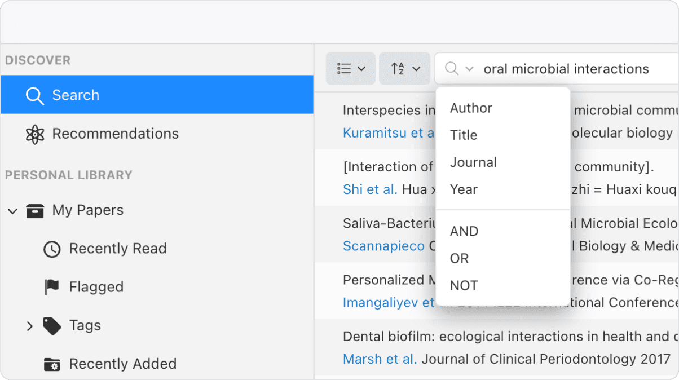Viewport: 679px width, 380px height.
Task: Click the Tags label icon
Action: [x=51, y=325]
